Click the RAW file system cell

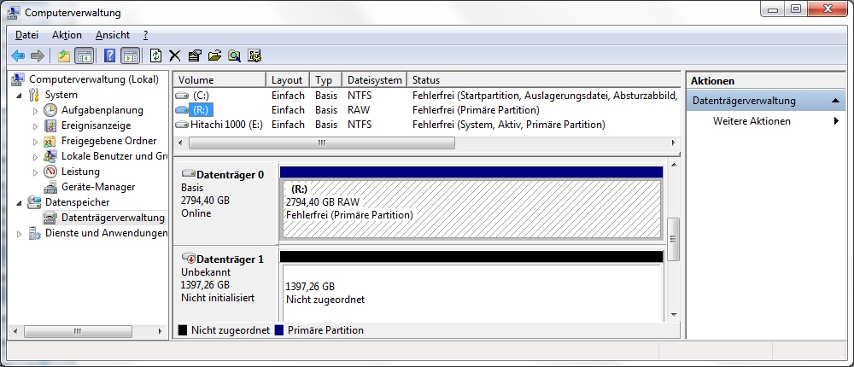pyautogui.click(x=359, y=110)
